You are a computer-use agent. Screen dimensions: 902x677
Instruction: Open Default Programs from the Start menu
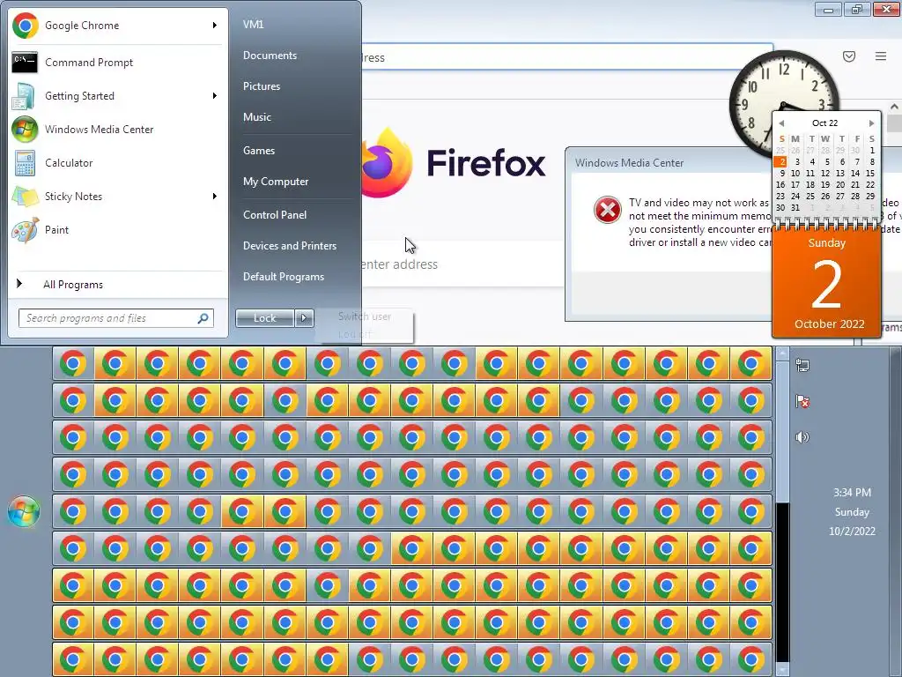(x=283, y=277)
